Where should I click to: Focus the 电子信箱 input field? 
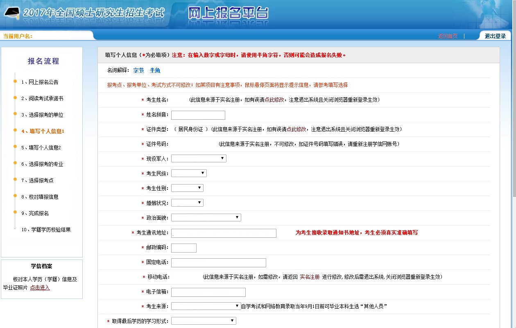click(208, 292)
